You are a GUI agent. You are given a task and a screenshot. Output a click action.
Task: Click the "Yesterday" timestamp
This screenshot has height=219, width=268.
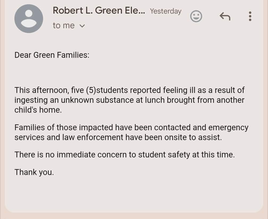[166, 11]
